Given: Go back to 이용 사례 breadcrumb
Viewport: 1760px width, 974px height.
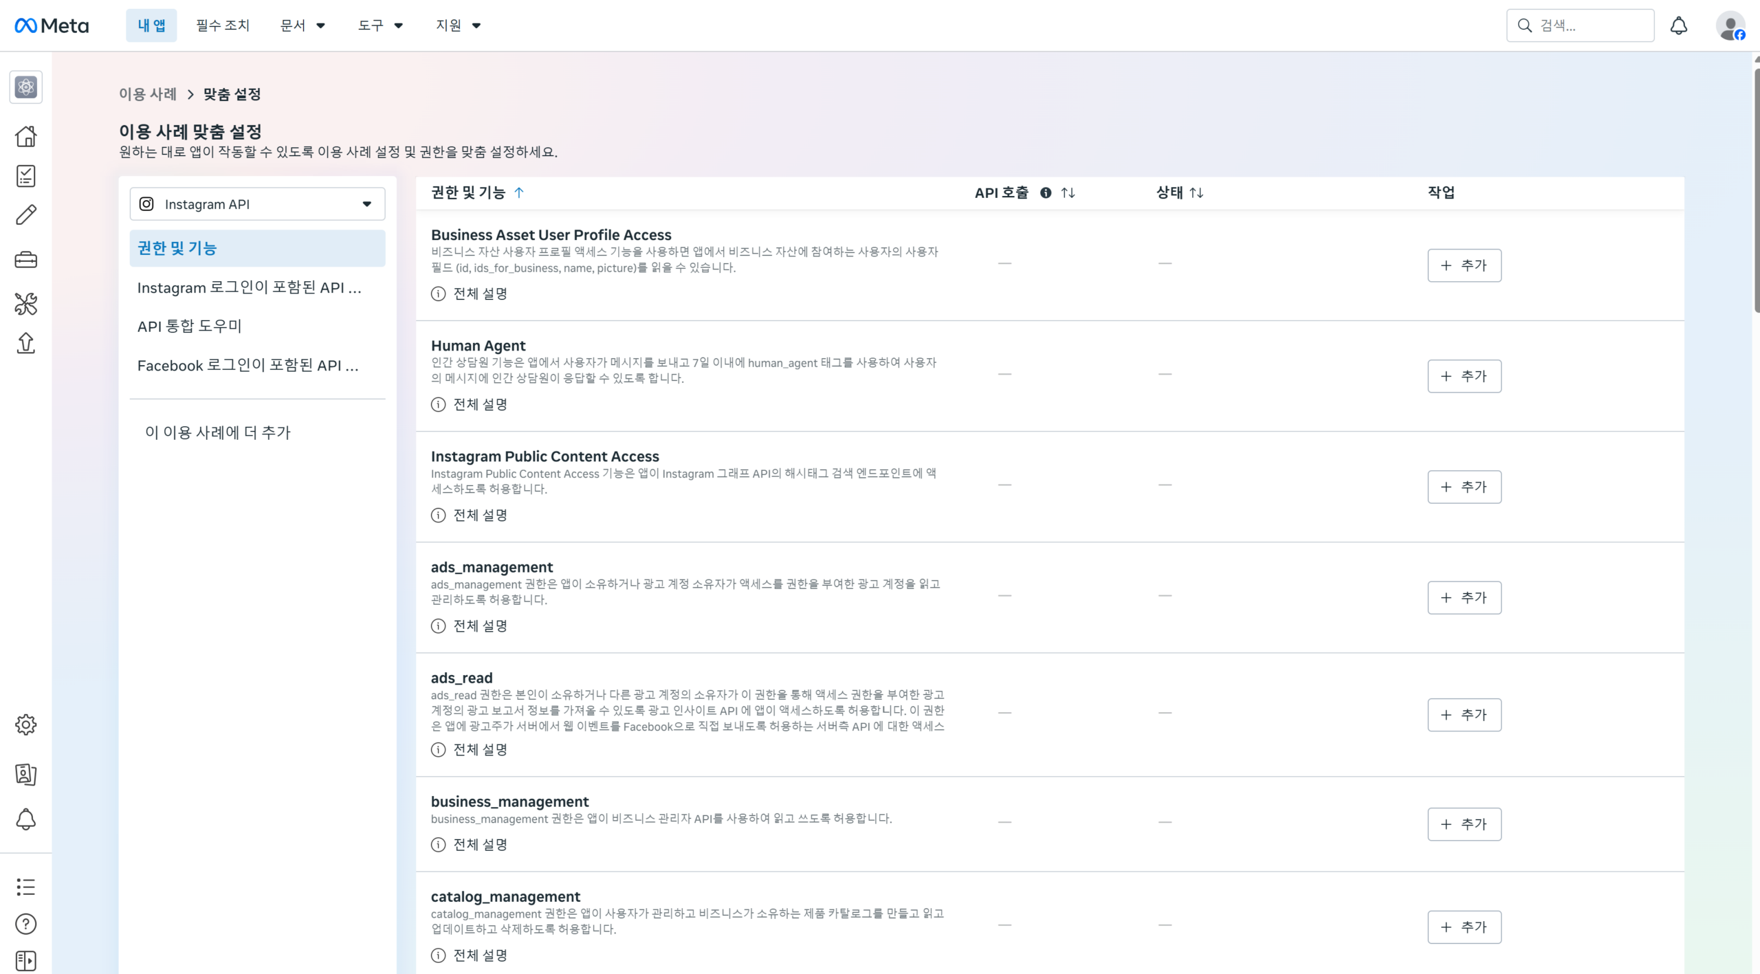Looking at the screenshot, I should click(x=148, y=94).
